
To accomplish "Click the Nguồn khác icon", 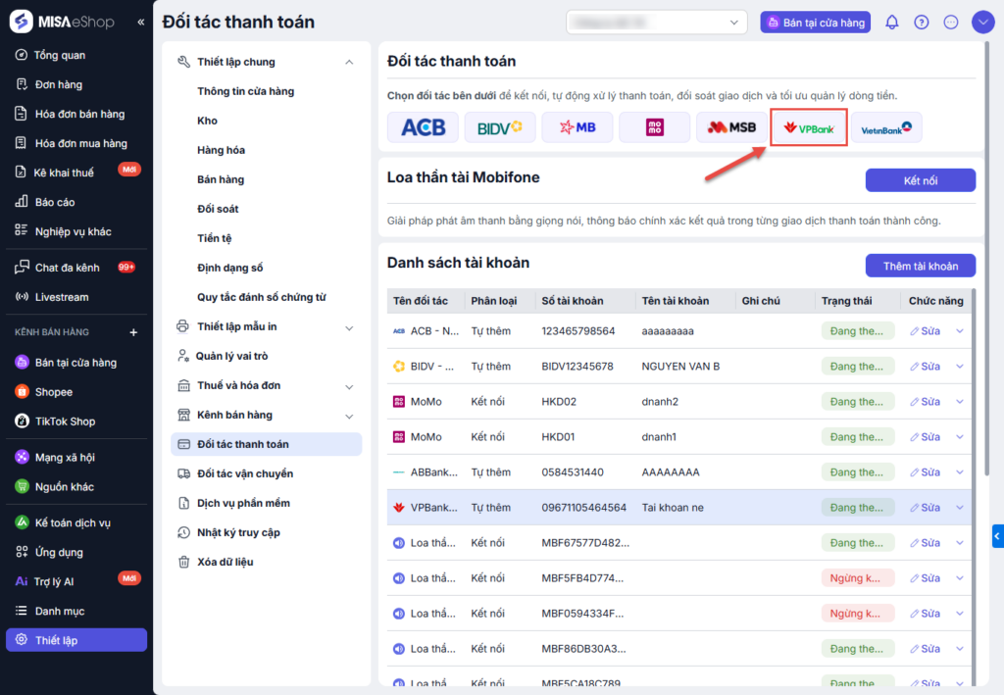I will [22, 486].
